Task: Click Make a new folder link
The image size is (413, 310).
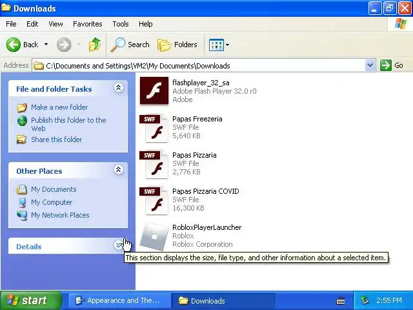Action: [x=59, y=107]
